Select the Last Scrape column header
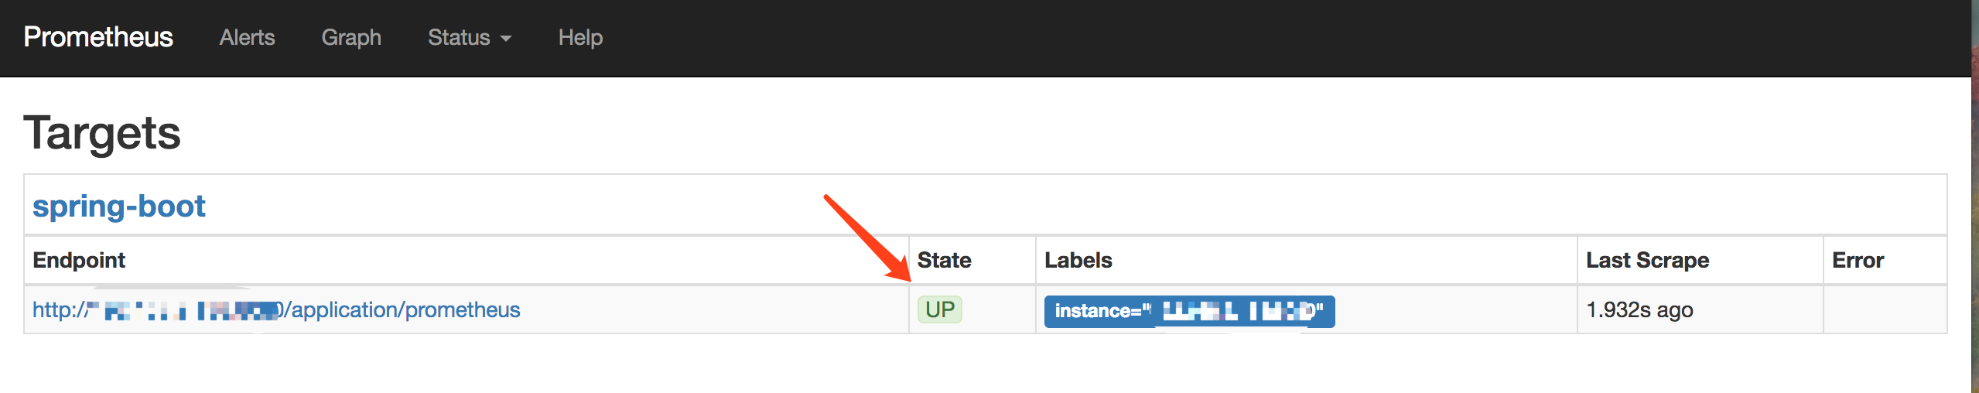This screenshot has width=1979, height=393. pos(1648,260)
